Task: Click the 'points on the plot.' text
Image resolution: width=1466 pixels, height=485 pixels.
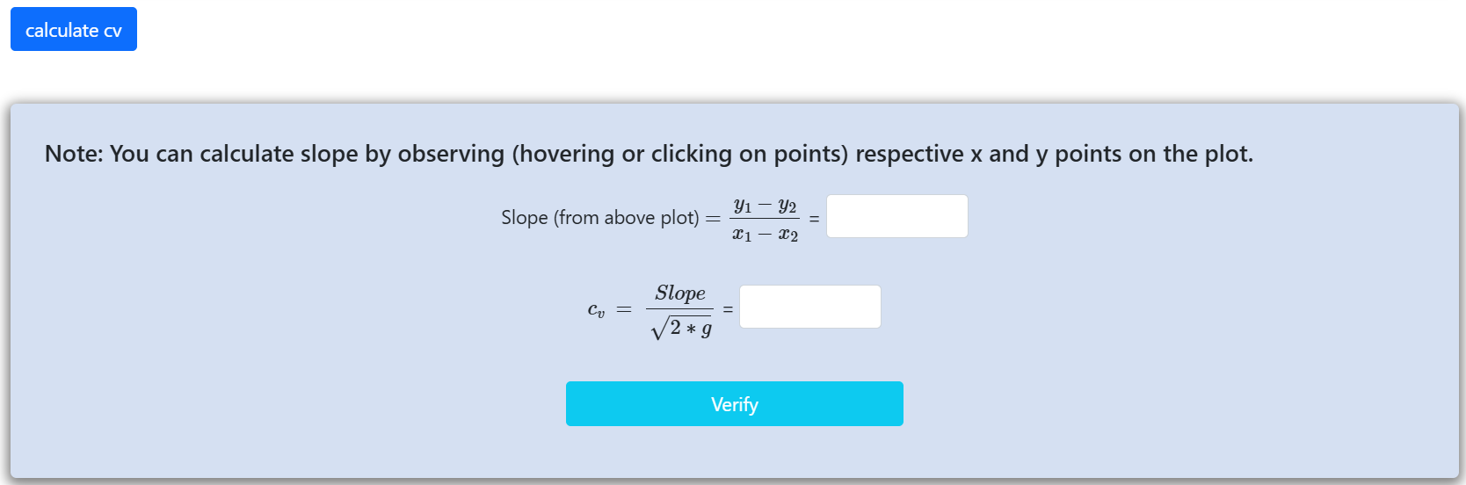Action: pos(1153,154)
